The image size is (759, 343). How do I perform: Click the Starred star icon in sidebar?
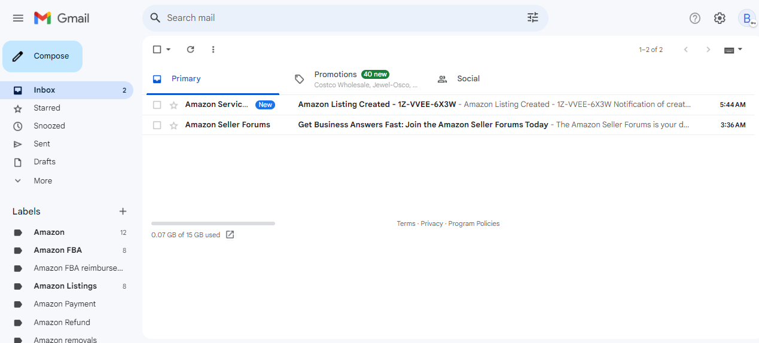click(x=18, y=108)
